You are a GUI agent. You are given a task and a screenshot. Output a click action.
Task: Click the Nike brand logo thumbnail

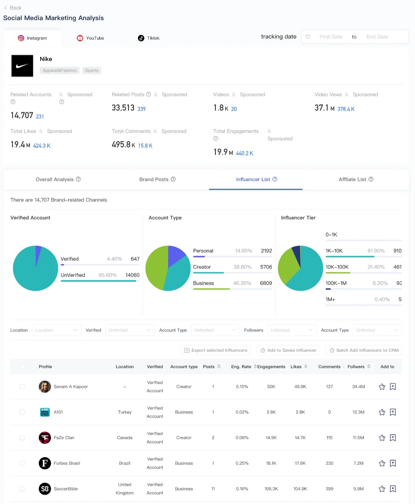coord(22,66)
